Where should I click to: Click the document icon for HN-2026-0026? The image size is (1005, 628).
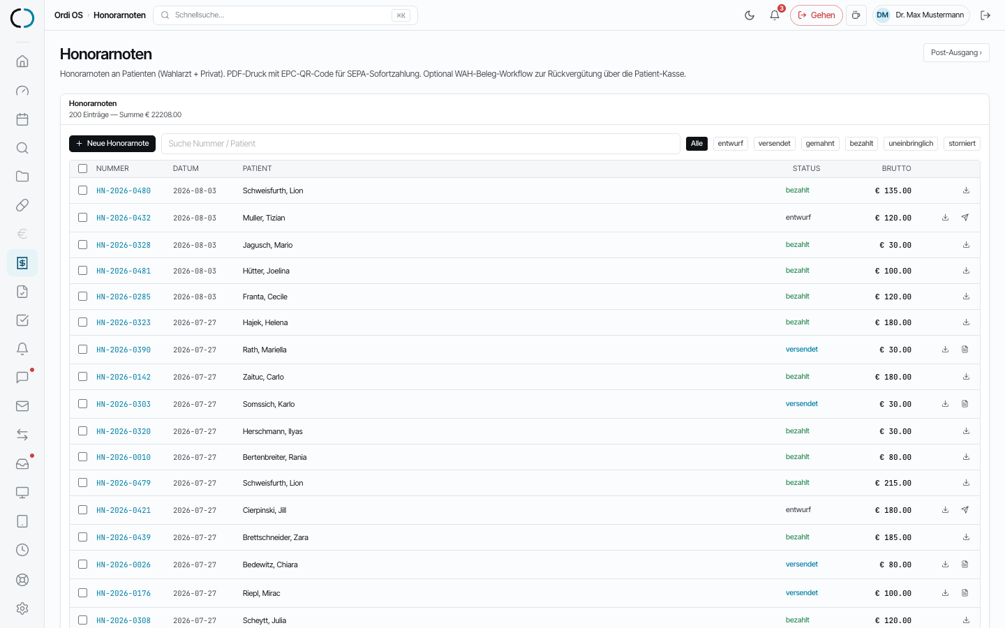coord(965,565)
